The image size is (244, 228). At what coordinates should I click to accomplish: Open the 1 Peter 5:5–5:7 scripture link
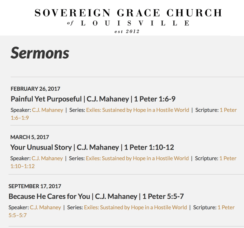tap(226, 207)
